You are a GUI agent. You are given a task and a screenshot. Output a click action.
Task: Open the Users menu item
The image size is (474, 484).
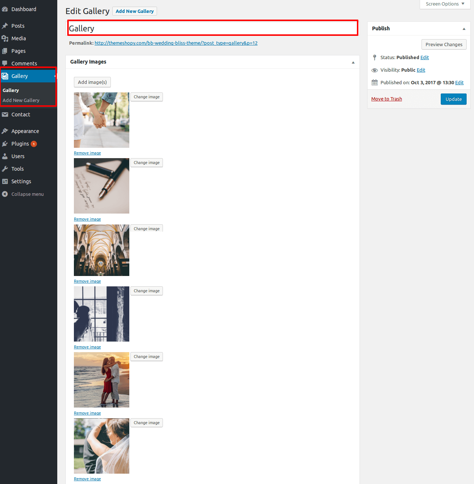click(x=18, y=156)
